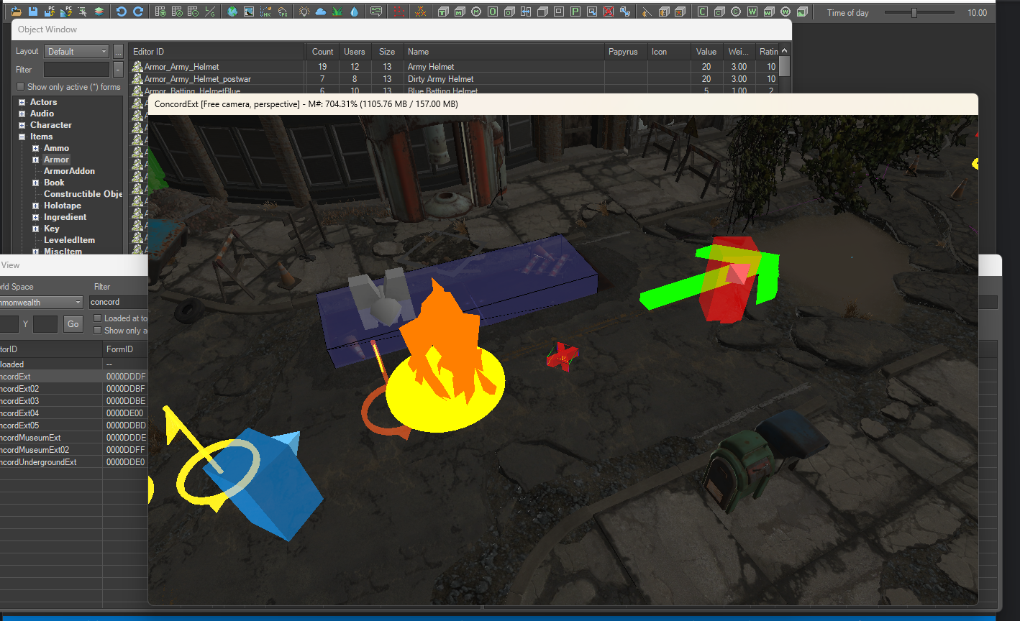Click the blue save disk icon
1020x621 pixels.
click(33, 11)
